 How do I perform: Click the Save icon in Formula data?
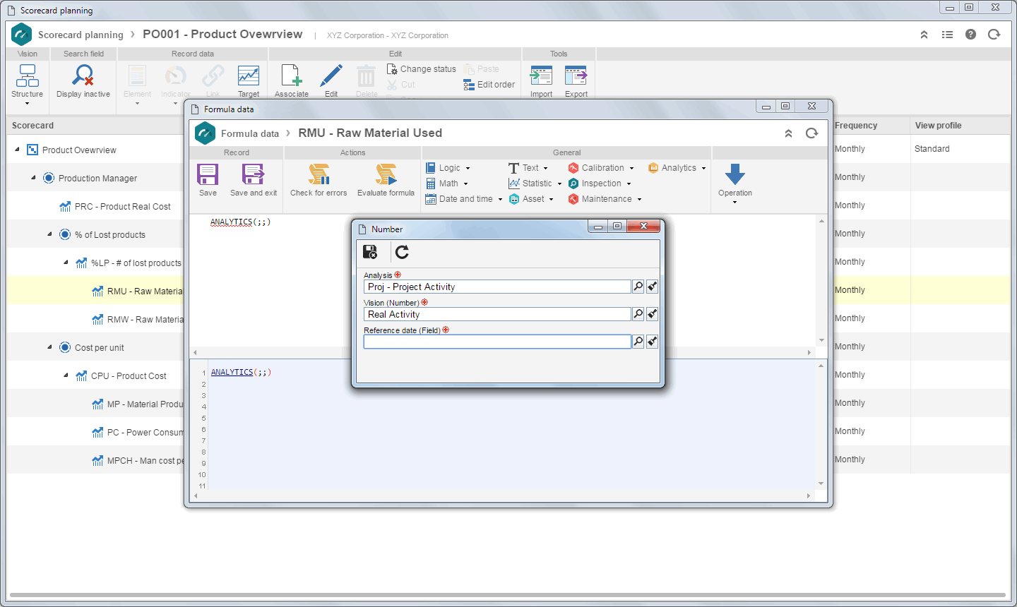click(x=208, y=174)
